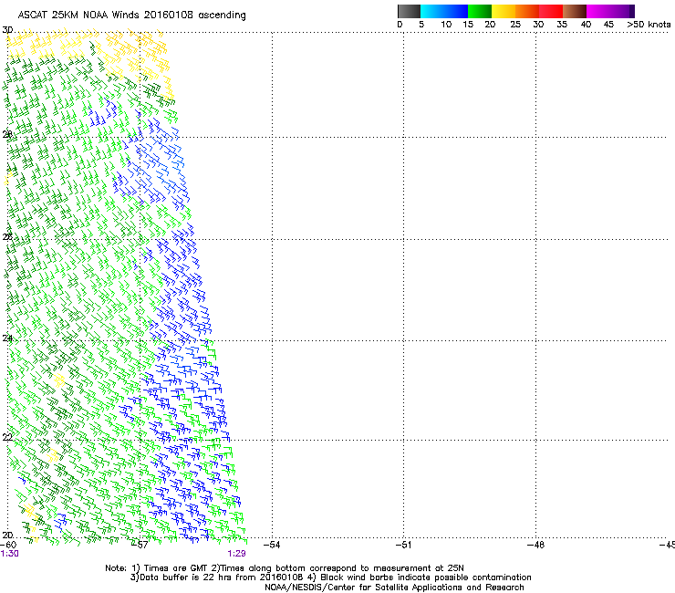675x593 pixels.
Task: Click the latitude label '20' on left axis
Action: pyautogui.click(x=7, y=535)
